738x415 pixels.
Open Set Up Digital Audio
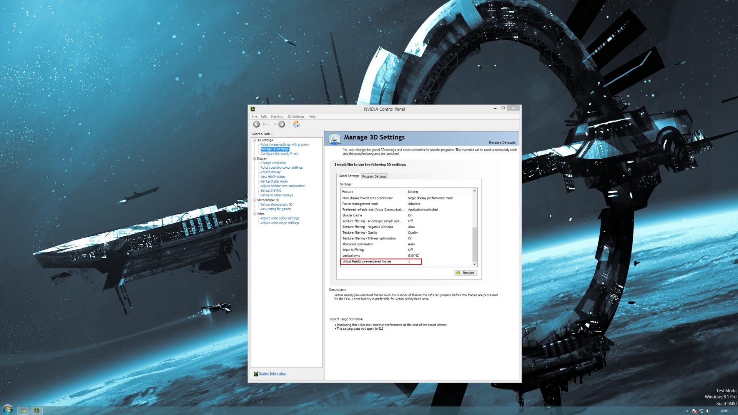[x=274, y=181]
